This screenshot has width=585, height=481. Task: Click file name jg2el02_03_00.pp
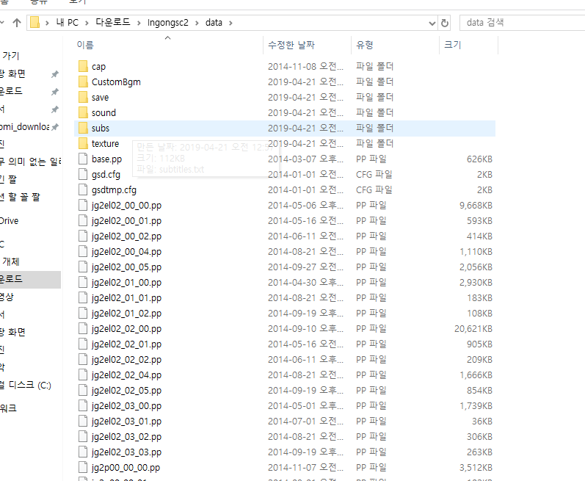(x=126, y=406)
